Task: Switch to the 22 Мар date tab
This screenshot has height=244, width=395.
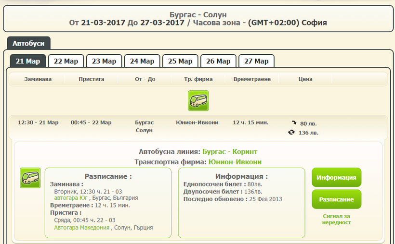Action: click(66, 61)
